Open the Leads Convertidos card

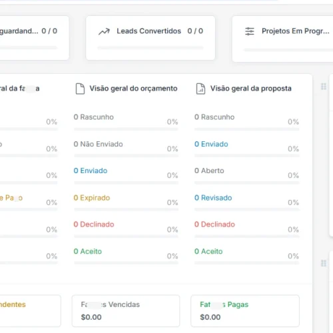click(x=151, y=38)
